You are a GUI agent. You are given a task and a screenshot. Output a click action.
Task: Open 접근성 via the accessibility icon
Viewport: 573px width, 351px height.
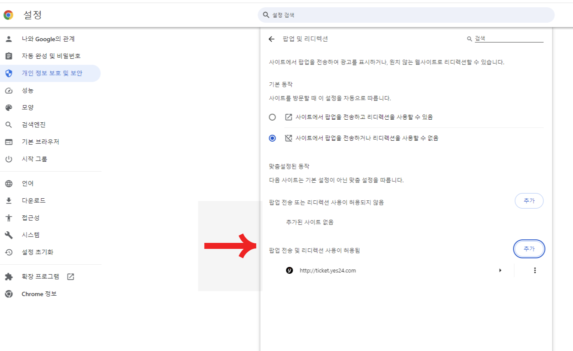[9, 217]
